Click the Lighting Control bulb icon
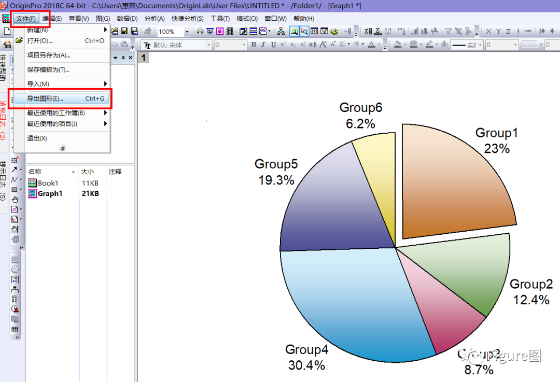 pyautogui.click(x=444, y=45)
